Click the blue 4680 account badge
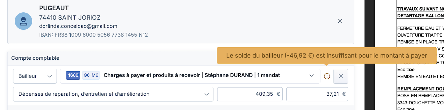 point(73,75)
